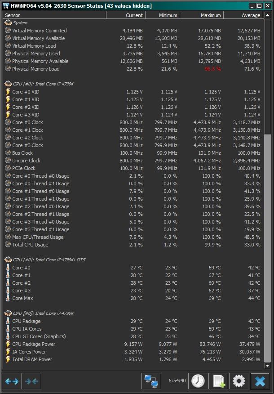Click the HWiNFO64 title bar app icon
This screenshot has width=274, height=394.
click(x=7, y=5)
